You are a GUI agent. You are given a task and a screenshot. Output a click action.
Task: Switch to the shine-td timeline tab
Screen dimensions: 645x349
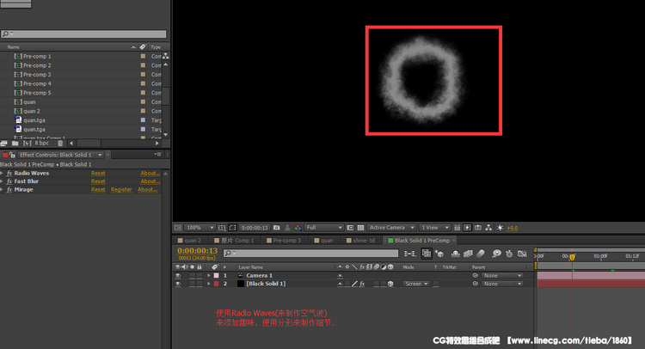pyautogui.click(x=360, y=241)
